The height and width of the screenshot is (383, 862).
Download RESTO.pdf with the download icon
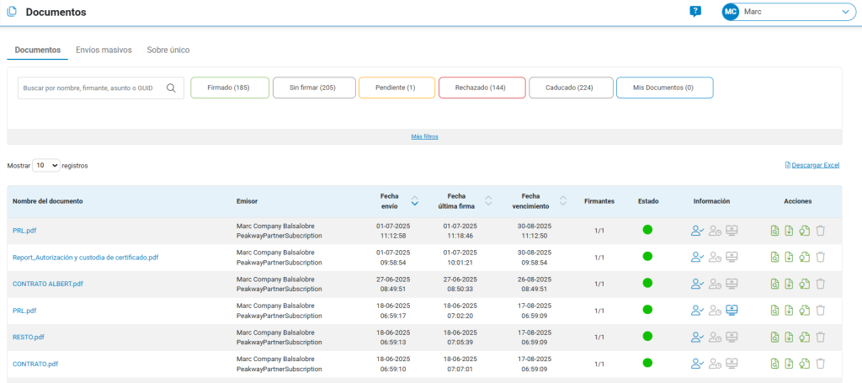[789, 337]
